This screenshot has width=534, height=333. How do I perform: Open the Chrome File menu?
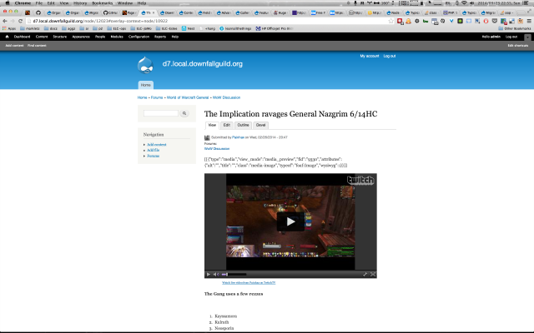pyautogui.click(x=39, y=3)
